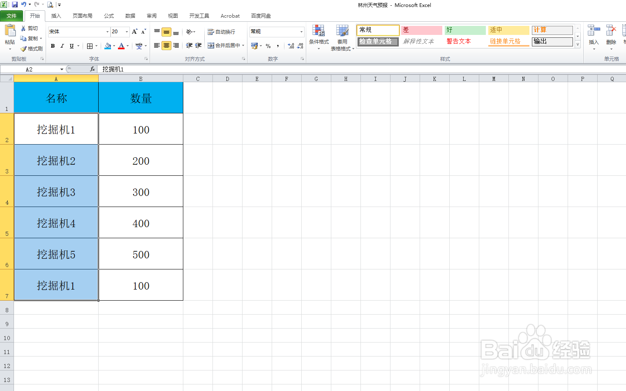Increase decimal places
Screen dimensions: 626x391
pyautogui.click(x=291, y=46)
